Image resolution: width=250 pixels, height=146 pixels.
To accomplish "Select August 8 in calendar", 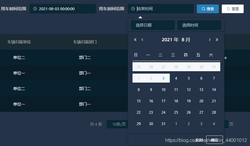I will (x=139, y=90).
